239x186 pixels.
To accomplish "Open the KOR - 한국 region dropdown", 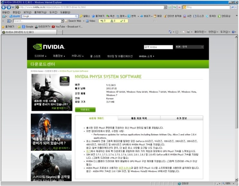I will click(189, 47).
